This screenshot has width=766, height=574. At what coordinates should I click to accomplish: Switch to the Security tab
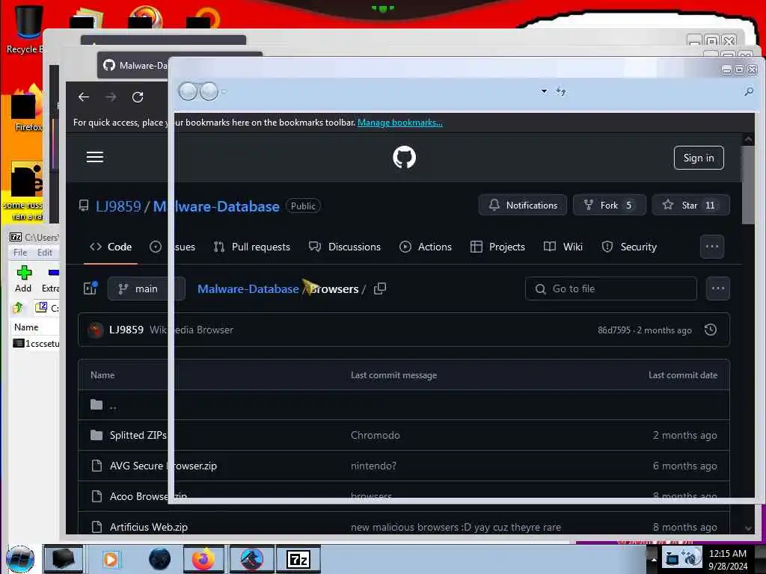click(629, 247)
